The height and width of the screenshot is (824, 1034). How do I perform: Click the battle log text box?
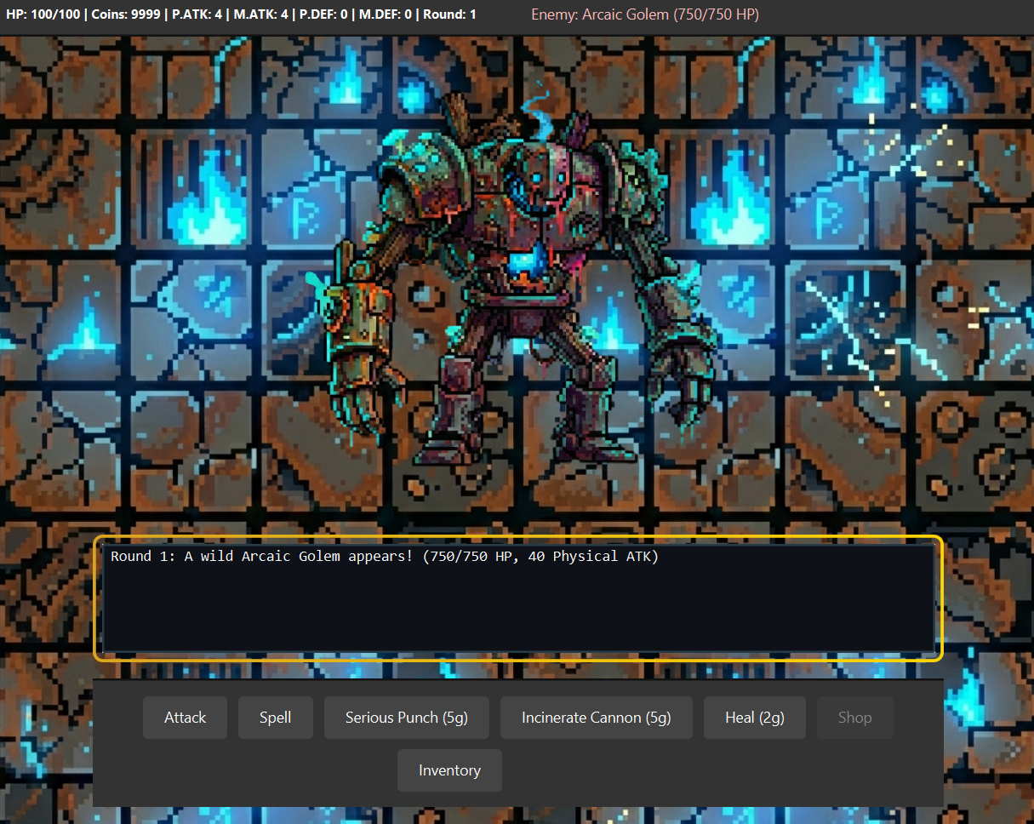[x=518, y=598]
